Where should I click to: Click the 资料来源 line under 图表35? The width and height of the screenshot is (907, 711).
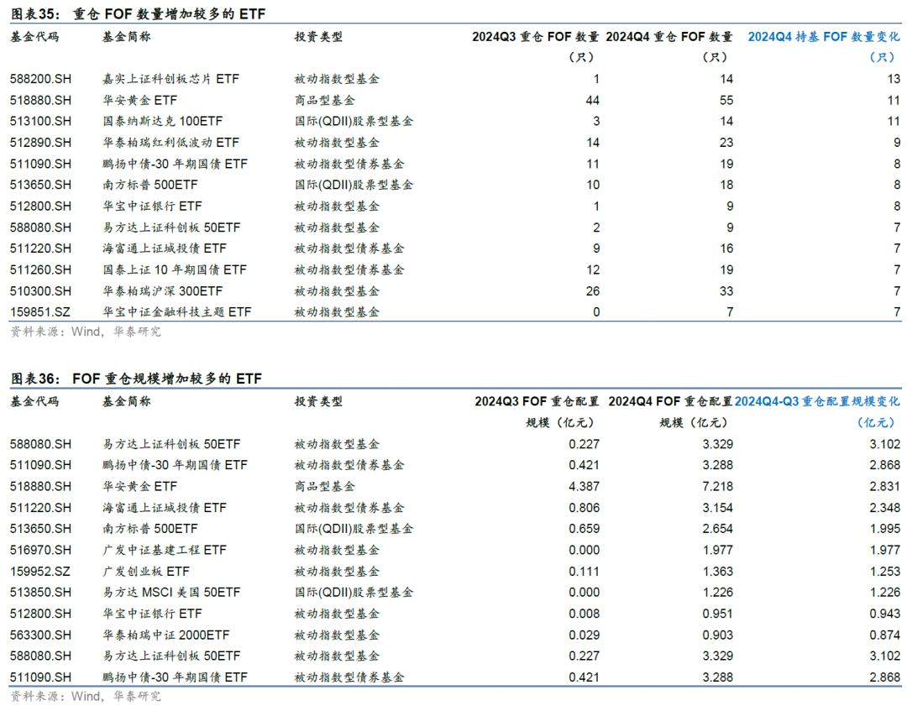(x=86, y=332)
